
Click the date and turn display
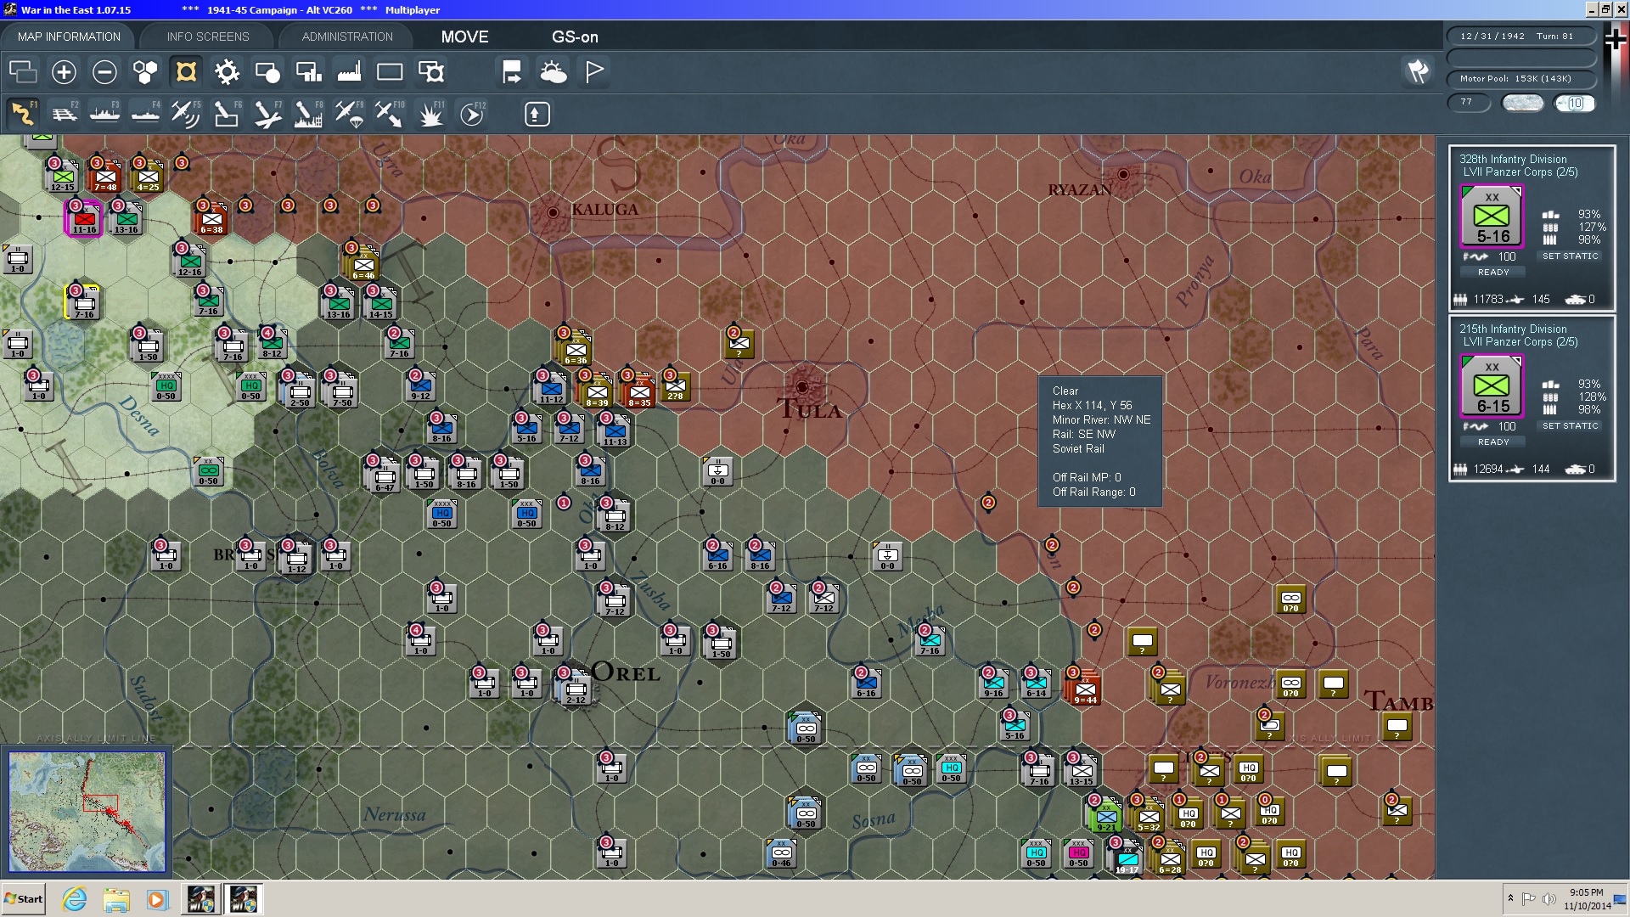coord(1520,36)
